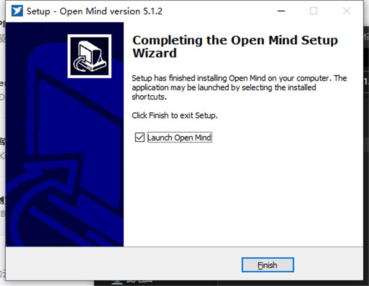Click the title text Setup - Open Mind version 5.1.2
The height and width of the screenshot is (286, 369).
(x=94, y=11)
